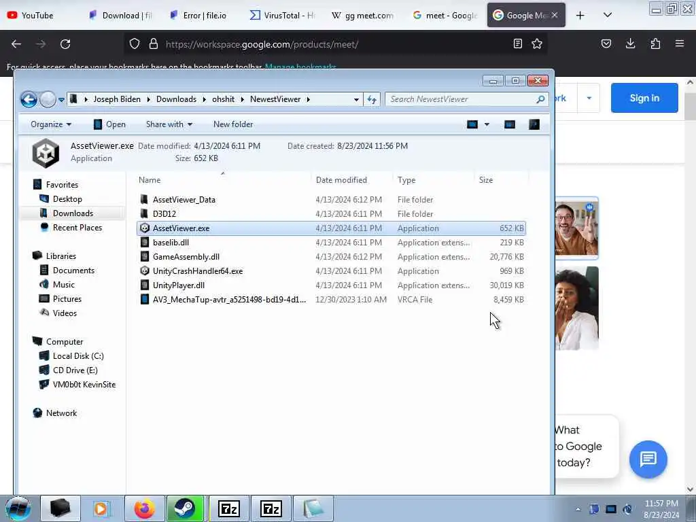Open recent locations dropdown beside forward button
The height and width of the screenshot is (522, 696).
tap(61, 99)
